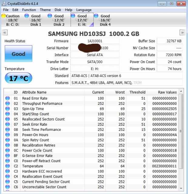
Task: Click the attribute list scrollbar thumb
Action: pos(181,131)
